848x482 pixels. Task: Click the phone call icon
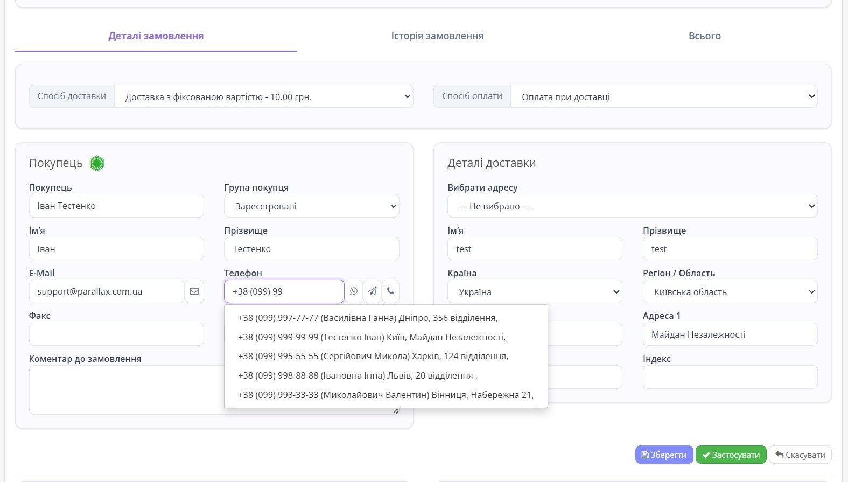coord(390,291)
